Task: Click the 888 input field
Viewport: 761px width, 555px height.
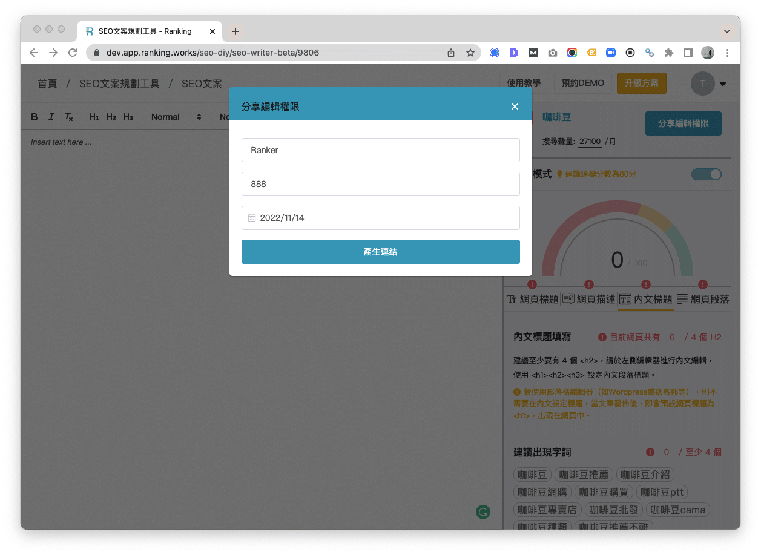Action: point(380,184)
